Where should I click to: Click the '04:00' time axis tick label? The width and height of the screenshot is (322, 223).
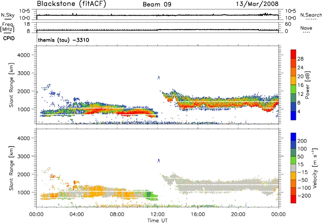point(76,215)
